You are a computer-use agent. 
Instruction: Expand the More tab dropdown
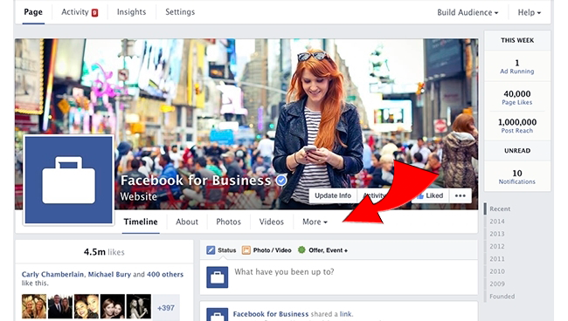click(315, 222)
